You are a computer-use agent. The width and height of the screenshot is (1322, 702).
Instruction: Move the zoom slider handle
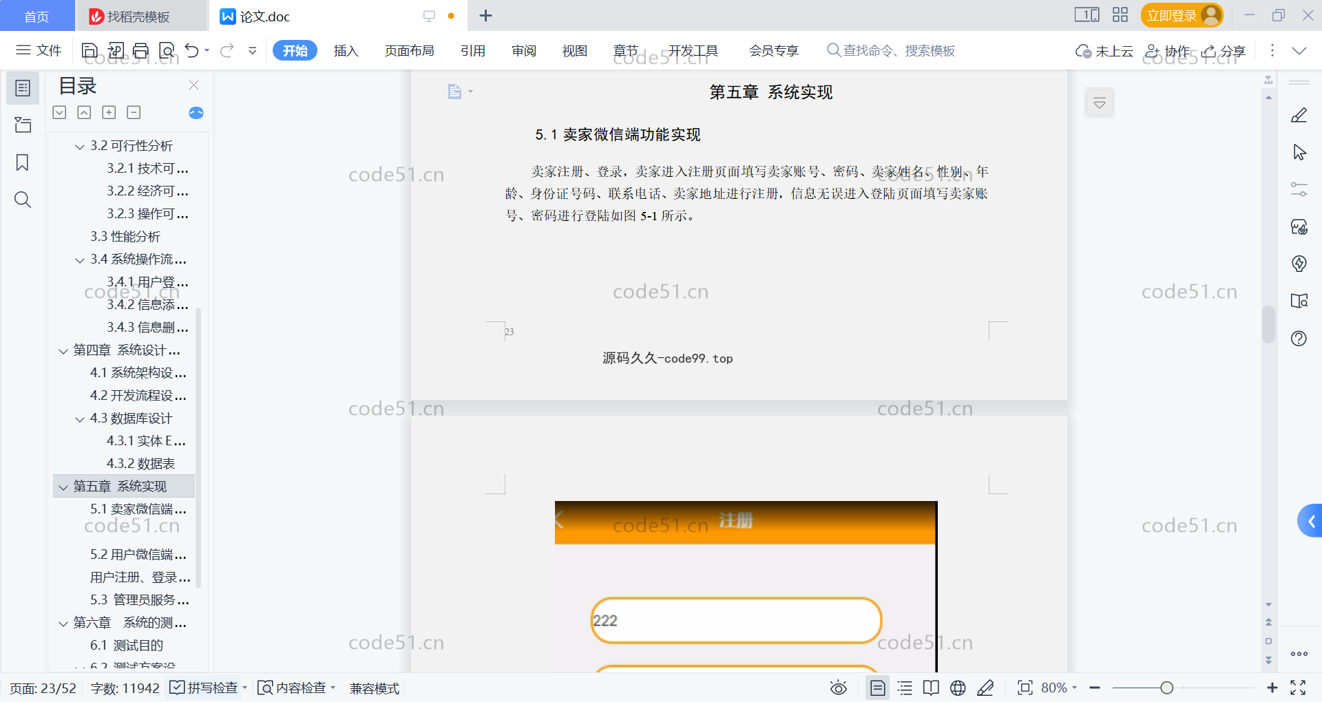[x=1166, y=688]
